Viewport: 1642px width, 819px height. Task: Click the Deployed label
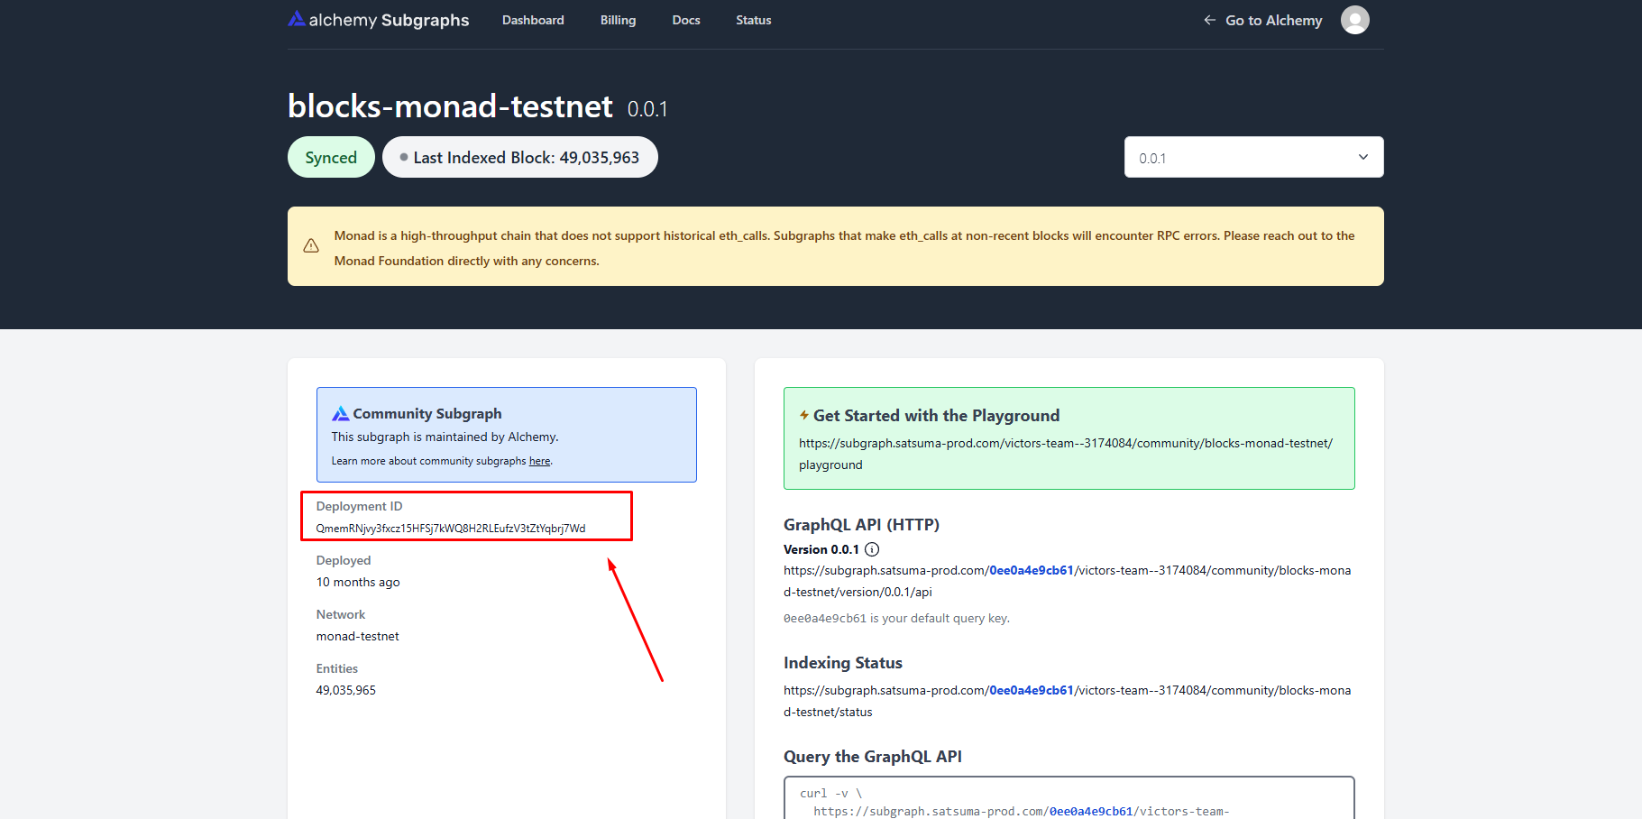[x=344, y=560]
